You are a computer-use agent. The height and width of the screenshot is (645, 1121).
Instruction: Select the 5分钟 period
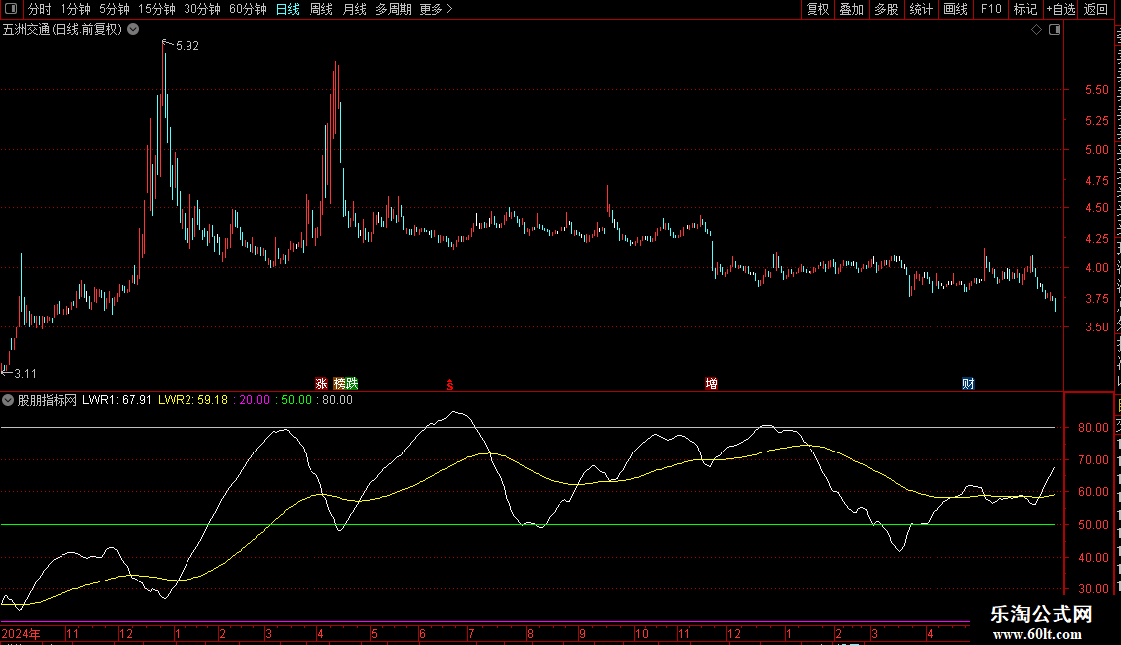coord(114,9)
